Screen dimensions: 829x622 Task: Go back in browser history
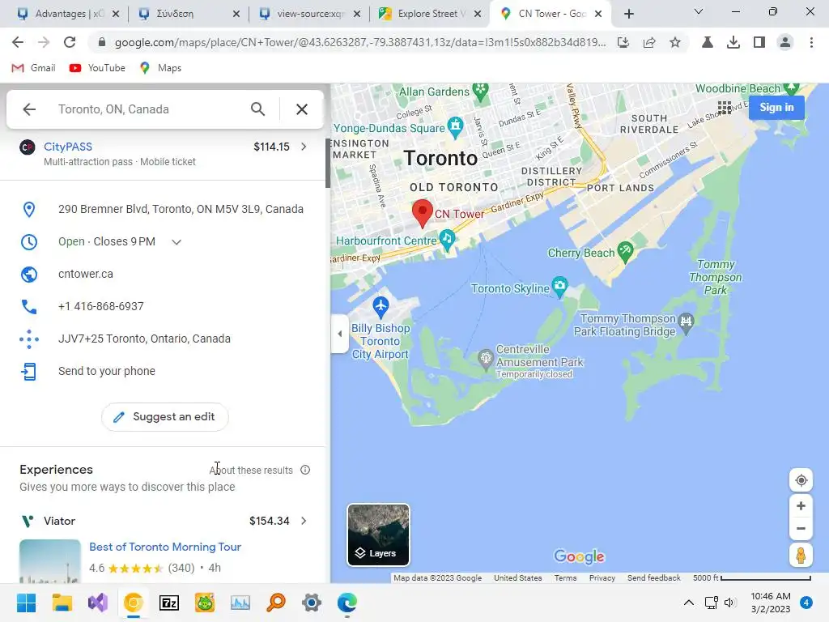tap(18, 42)
